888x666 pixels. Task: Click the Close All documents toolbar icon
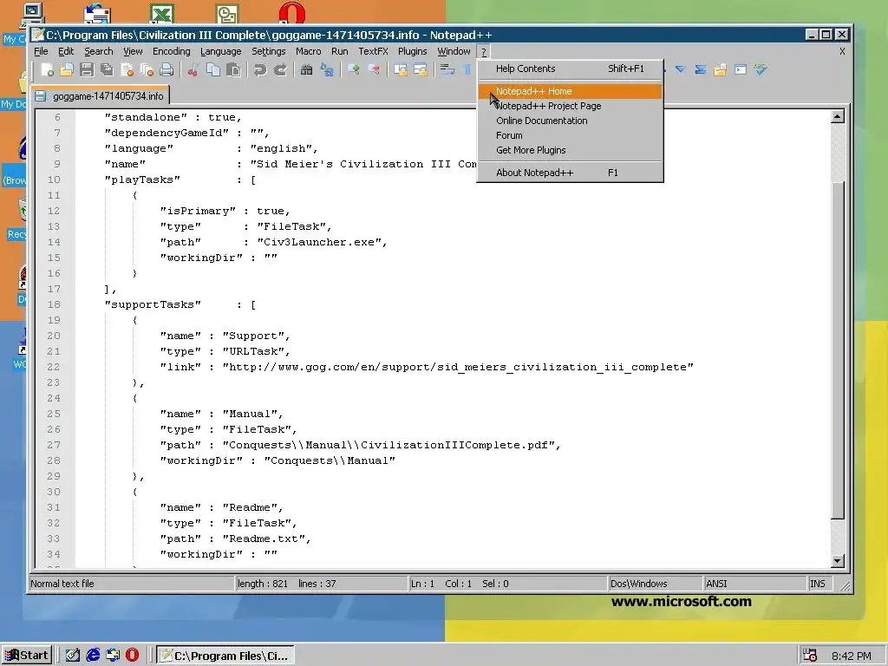147,69
